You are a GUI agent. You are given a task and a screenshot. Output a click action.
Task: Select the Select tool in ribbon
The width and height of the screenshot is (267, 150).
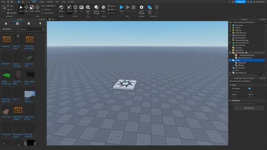(21, 9)
